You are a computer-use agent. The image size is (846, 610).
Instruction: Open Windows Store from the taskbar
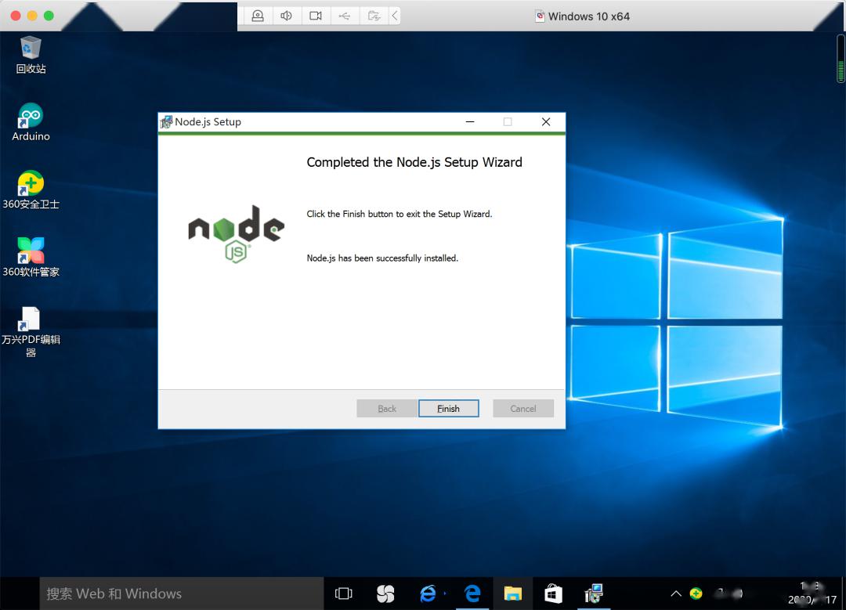tap(553, 594)
